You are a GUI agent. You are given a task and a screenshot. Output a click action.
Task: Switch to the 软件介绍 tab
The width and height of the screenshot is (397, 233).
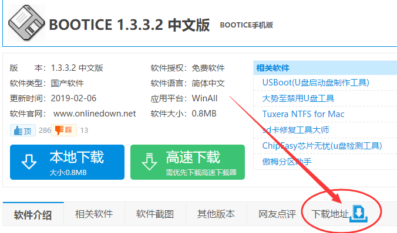[x=33, y=214]
